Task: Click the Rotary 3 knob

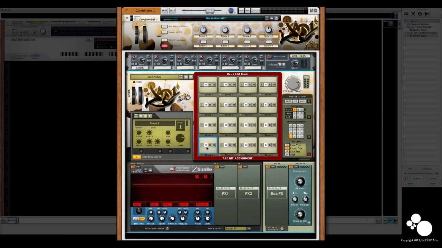Action: click(x=247, y=30)
